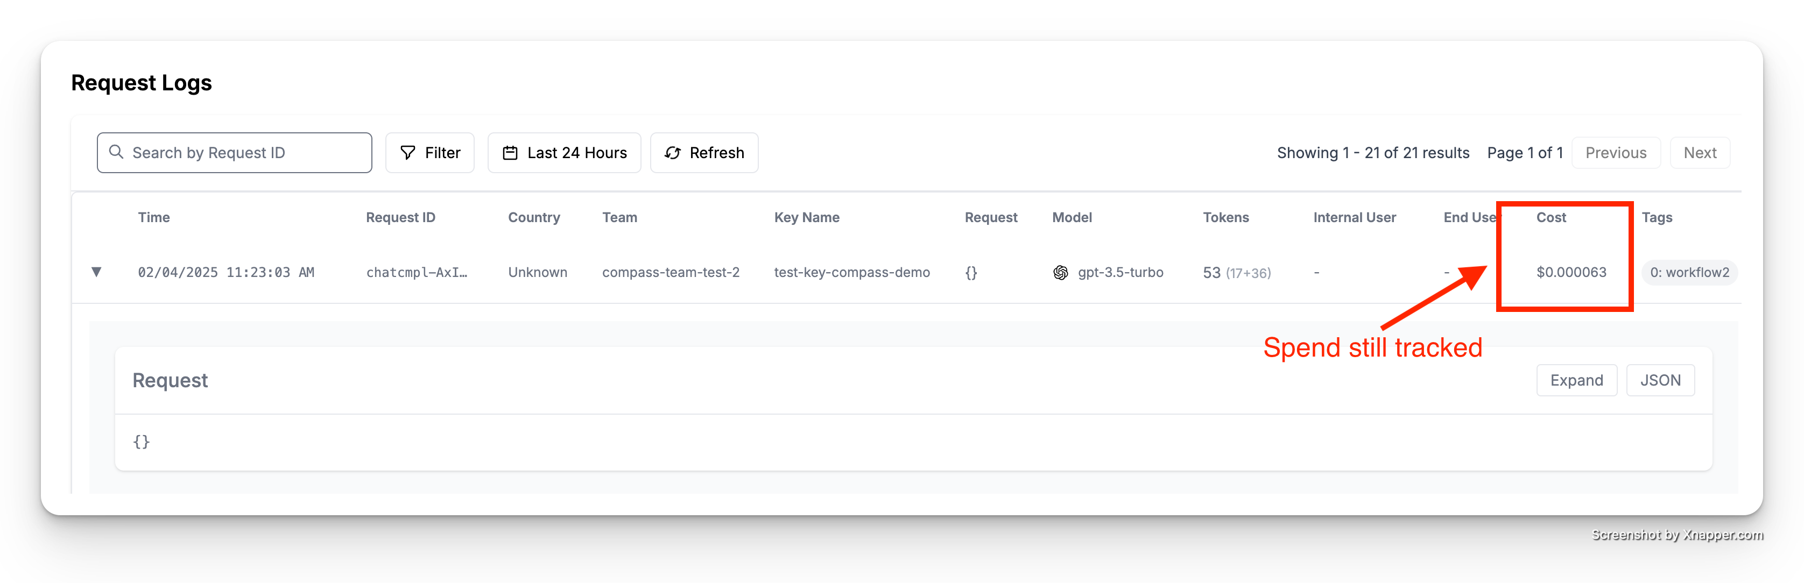Click the calendar icon for date range
This screenshot has height=583, width=1804.
[x=511, y=153]
